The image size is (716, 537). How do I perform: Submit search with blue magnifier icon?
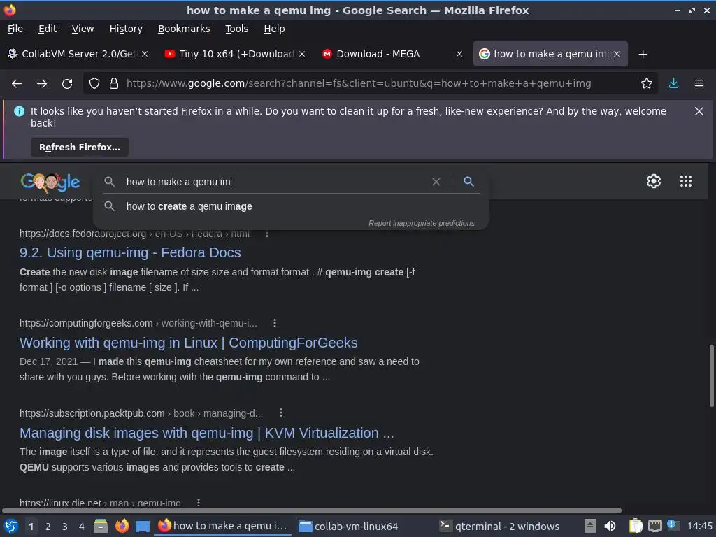point(468,182)
